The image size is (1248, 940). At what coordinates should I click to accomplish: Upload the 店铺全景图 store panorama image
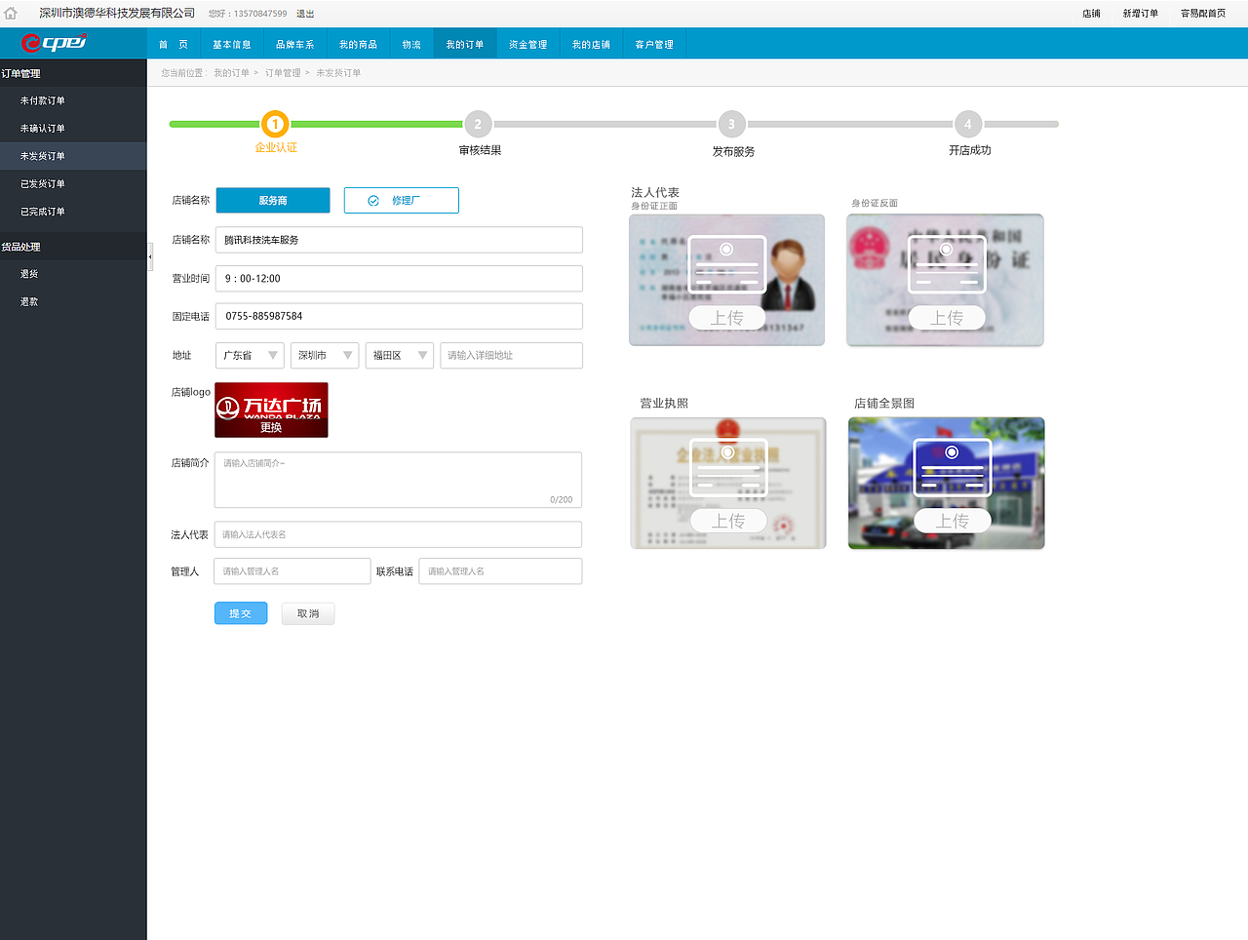(x=953, y=521)
